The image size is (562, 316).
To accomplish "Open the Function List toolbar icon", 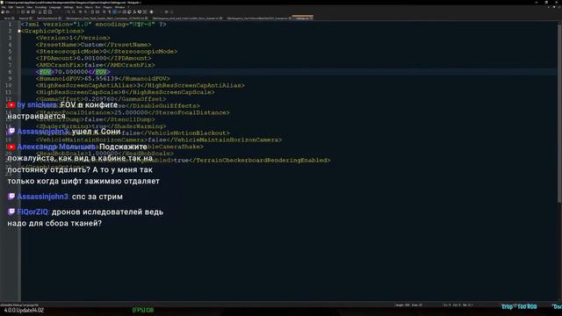I will (134, 11).
